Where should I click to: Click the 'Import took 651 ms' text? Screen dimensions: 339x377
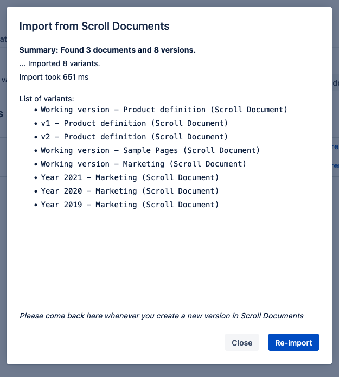[x=54, y=77]
